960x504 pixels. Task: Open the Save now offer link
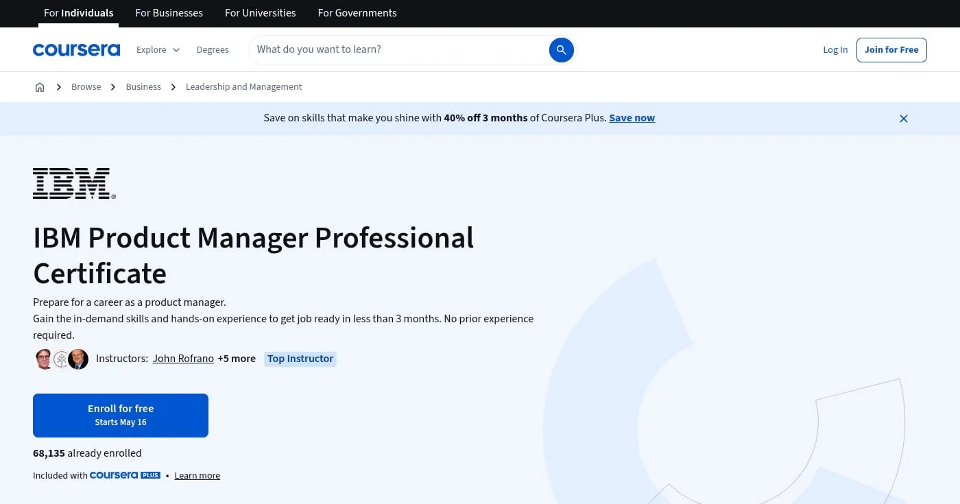632,118
